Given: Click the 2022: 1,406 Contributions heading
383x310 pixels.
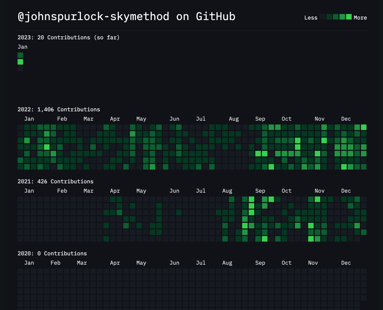Looking at the screenshot, I should coord(59,109).
